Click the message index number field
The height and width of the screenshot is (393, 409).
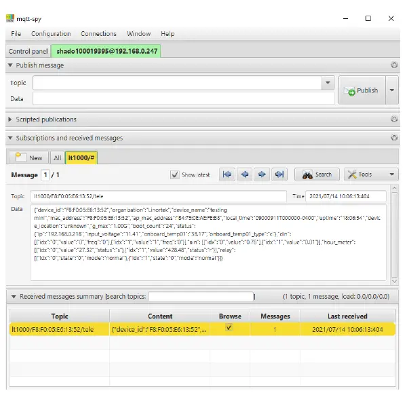[x=45, y=175]
